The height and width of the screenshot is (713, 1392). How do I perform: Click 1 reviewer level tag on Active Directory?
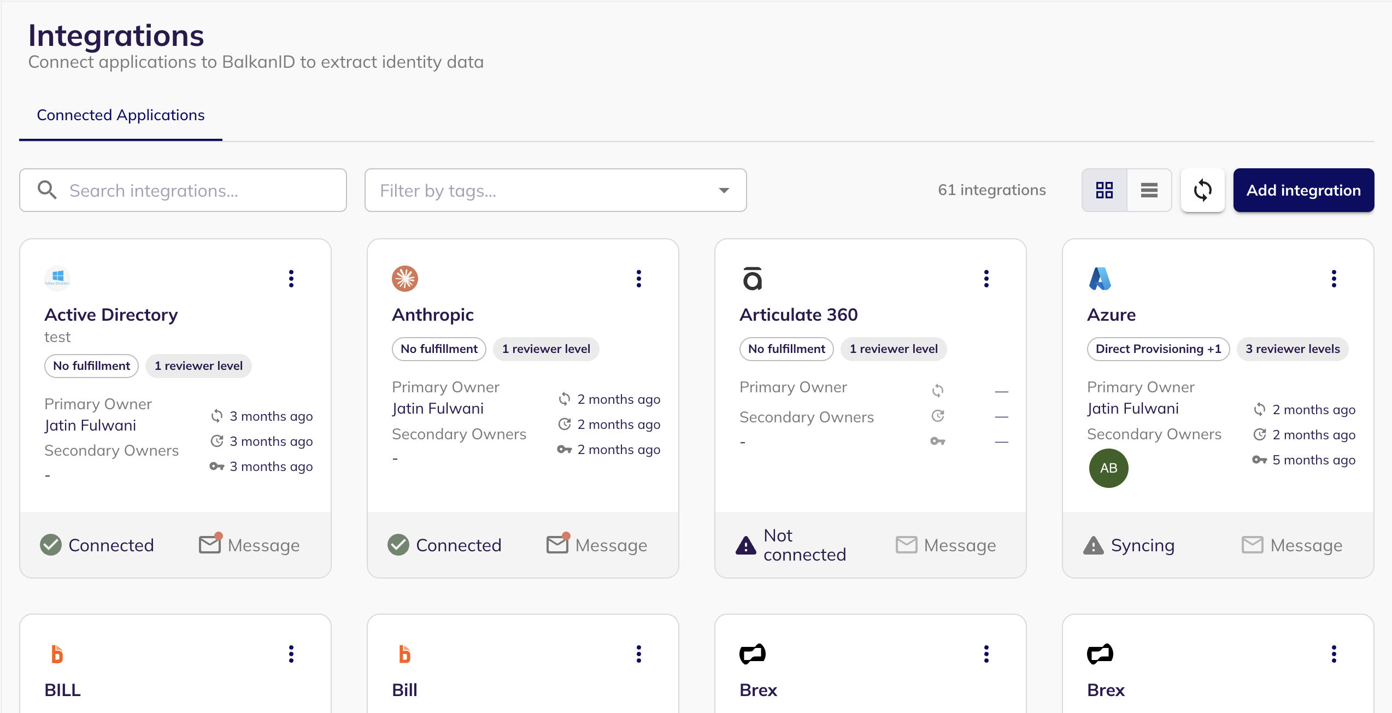click(198, 366)
